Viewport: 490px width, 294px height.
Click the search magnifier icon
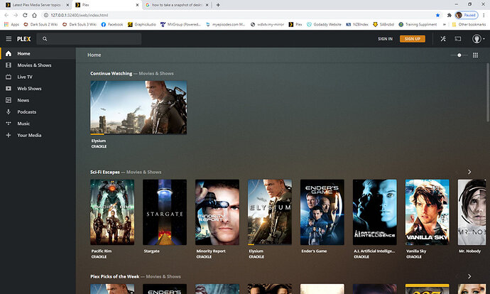(x=45, y=39)
